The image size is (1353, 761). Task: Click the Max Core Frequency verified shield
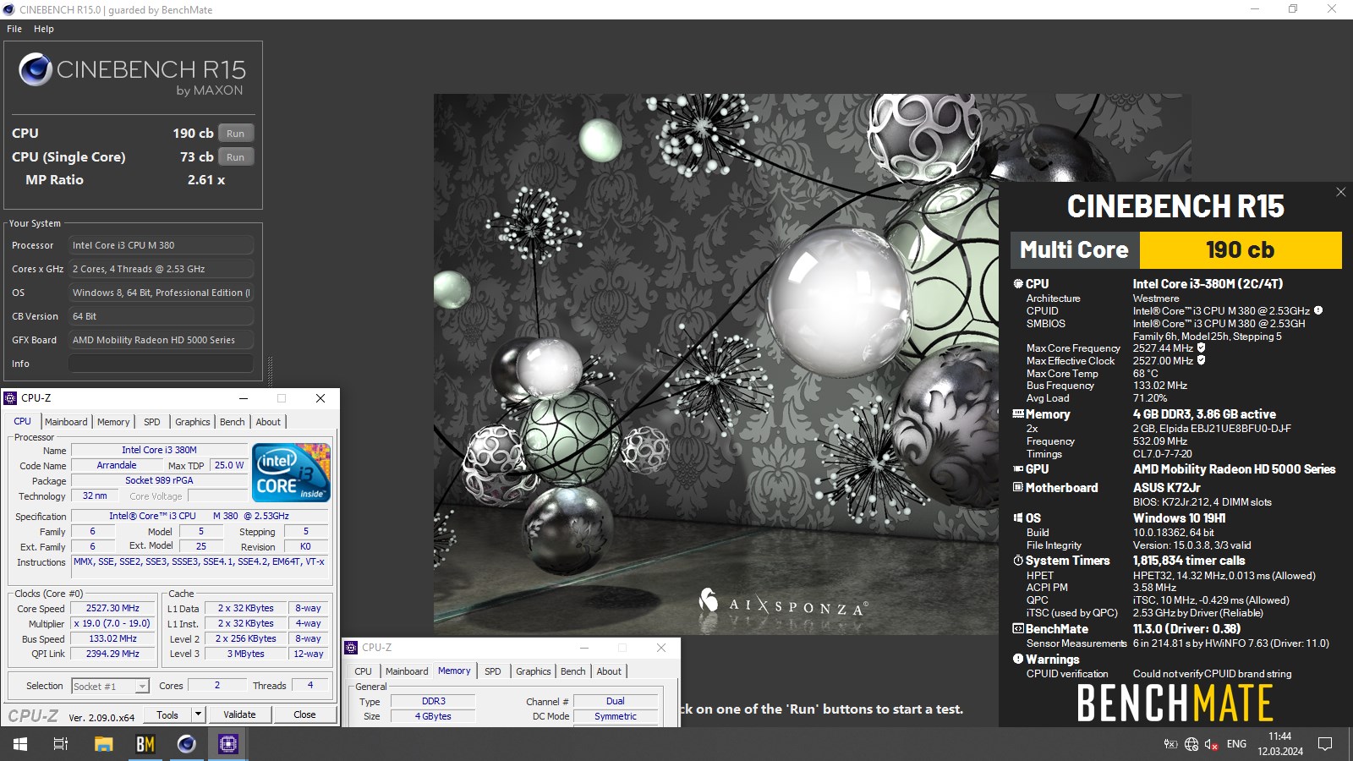[x=1202, y=348]
